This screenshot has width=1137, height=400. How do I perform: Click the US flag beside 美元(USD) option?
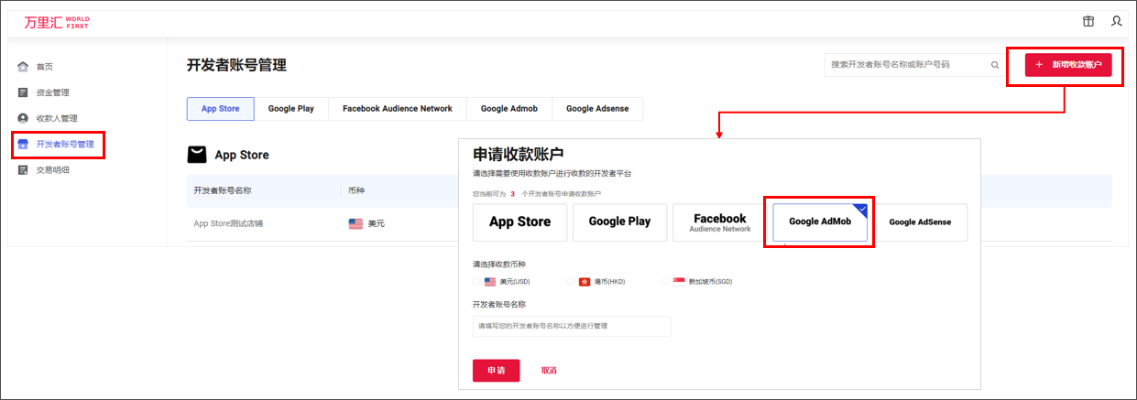coord(490,282)
